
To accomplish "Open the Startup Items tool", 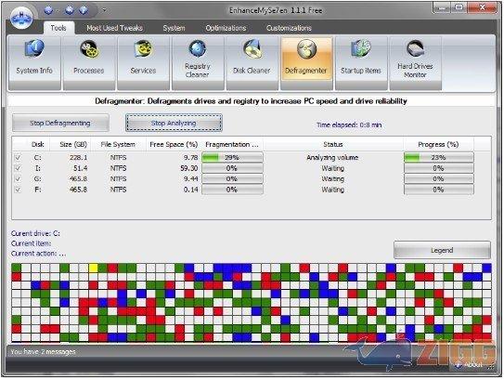I will (x=361, y=63).
